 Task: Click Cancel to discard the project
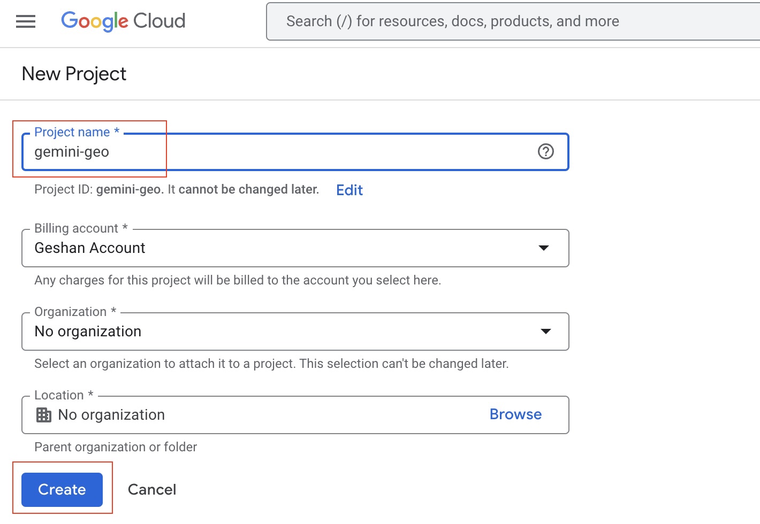pos(152,489)
